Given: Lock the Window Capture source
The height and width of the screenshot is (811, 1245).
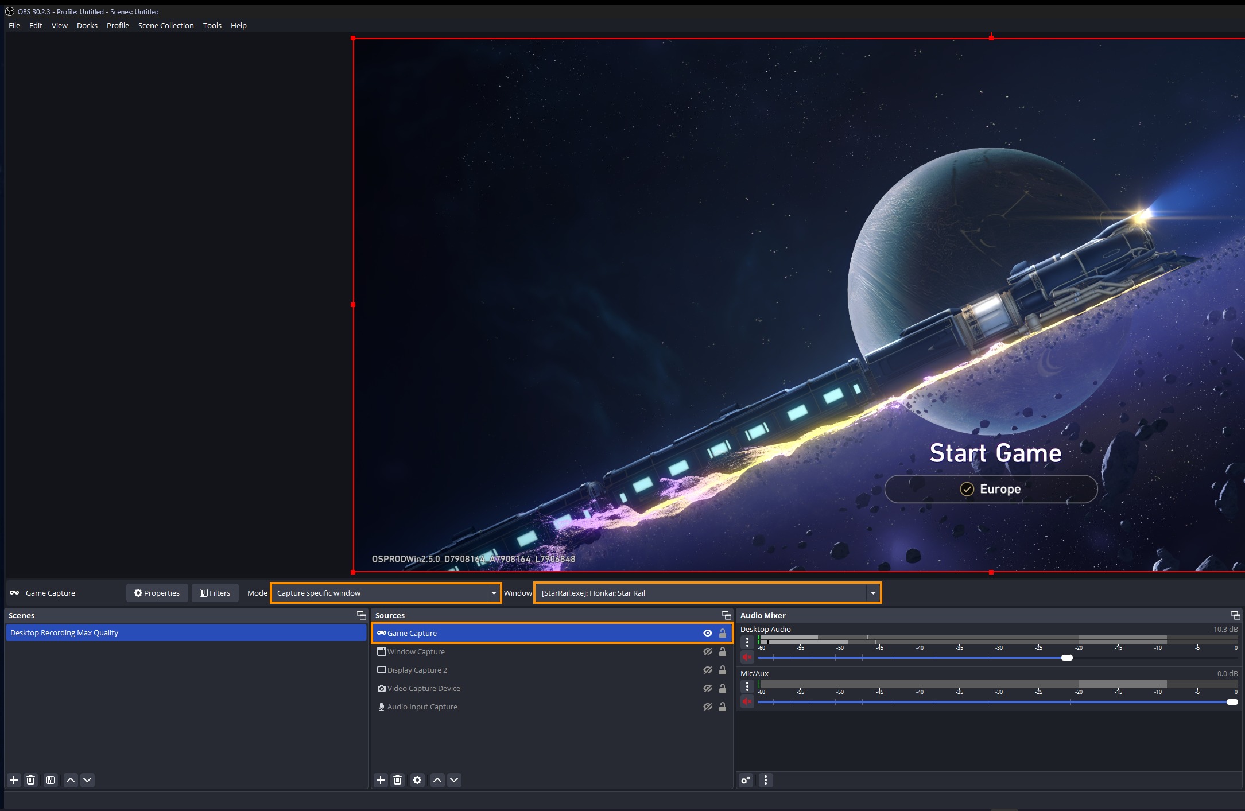Looking at the screenshot, I should point(723,651).
